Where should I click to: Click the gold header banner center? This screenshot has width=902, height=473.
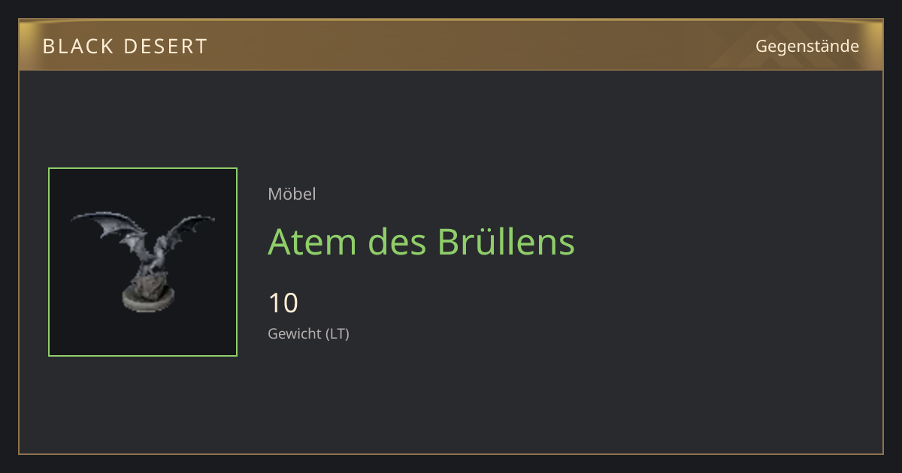tap(451, 45)
